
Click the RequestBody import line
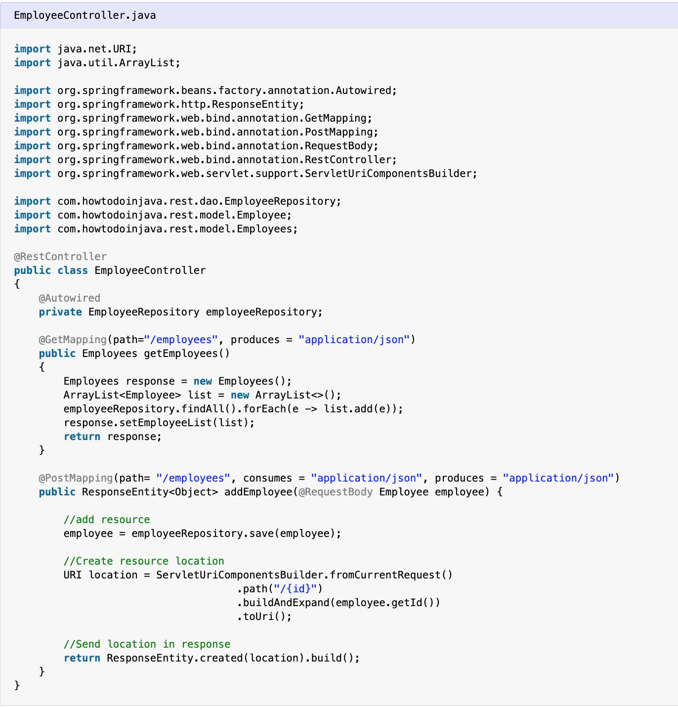coord(196,146)
